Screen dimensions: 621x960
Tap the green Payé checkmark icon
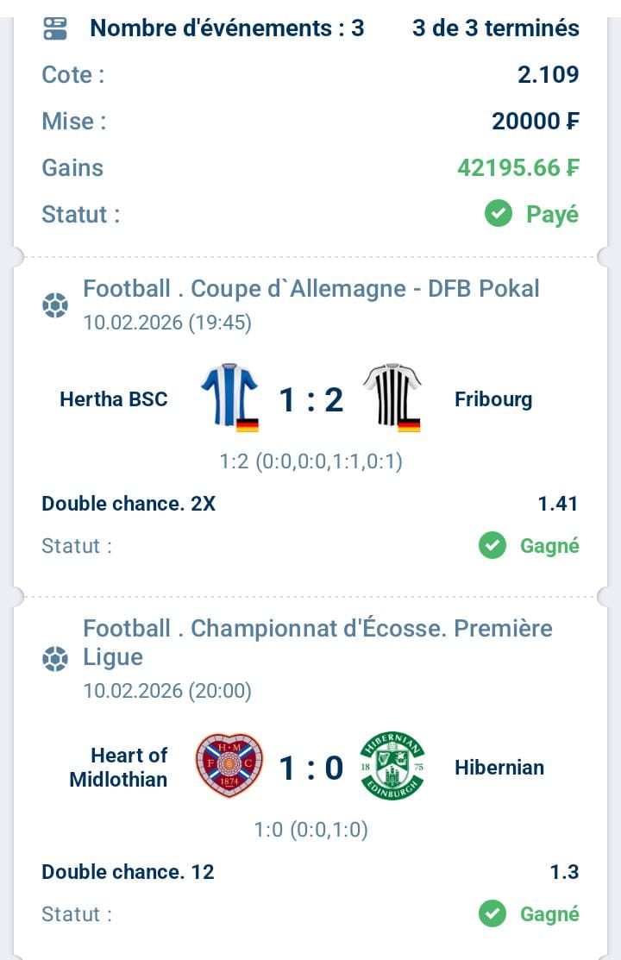499,213
